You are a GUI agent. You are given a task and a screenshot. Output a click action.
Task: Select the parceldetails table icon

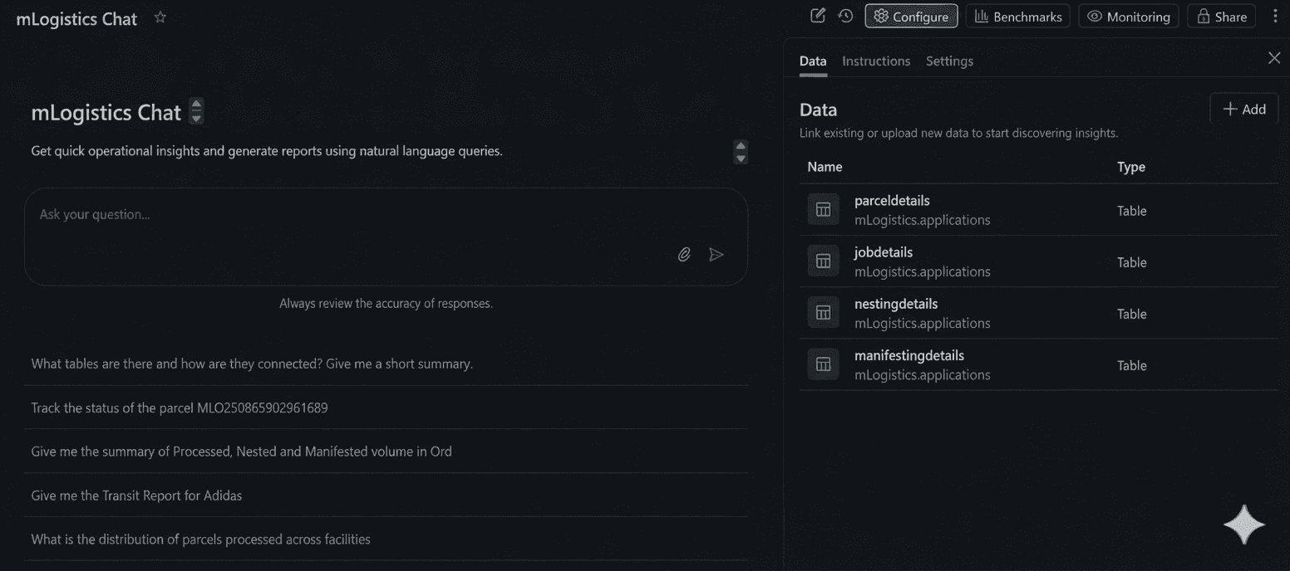[x=822, y=209]
